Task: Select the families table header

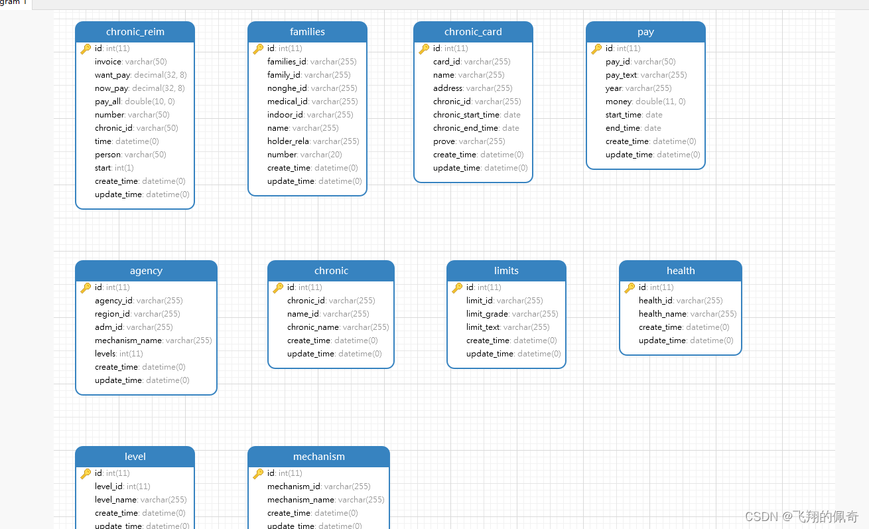Action: 307,32
